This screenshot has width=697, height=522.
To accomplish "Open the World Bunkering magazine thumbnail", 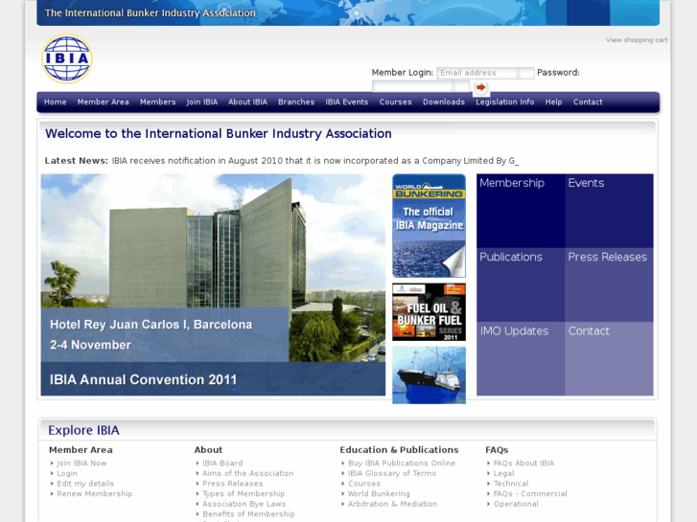I will pyautogui.click(x=429, y=226).
